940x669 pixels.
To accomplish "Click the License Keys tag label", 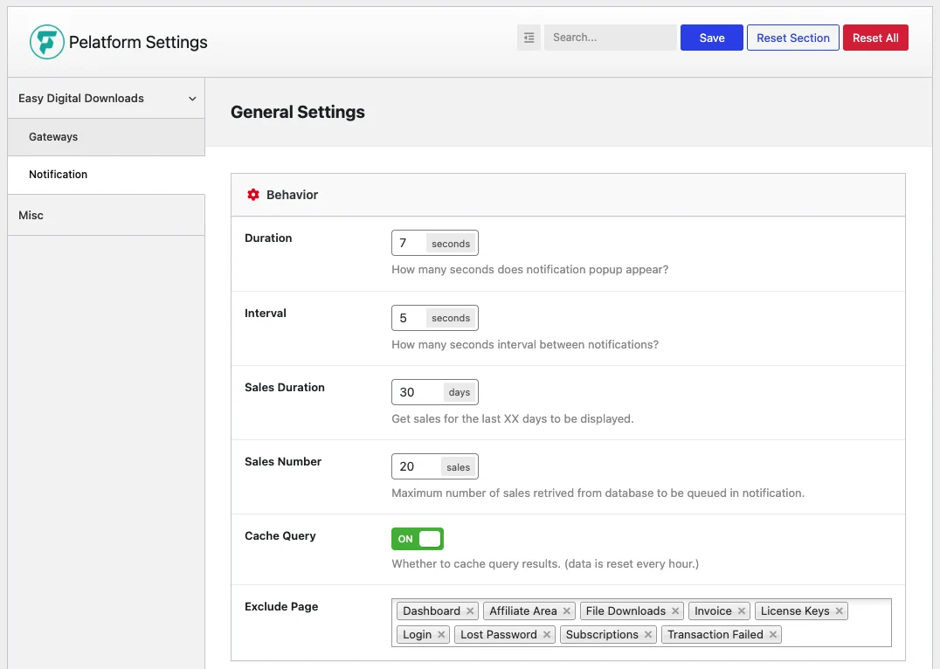I will click(x=795, y=610).
